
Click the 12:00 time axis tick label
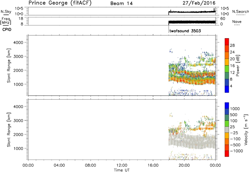[x=122, y=165]
